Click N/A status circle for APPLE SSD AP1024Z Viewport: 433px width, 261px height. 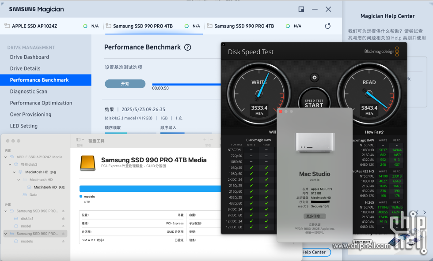point(85,26)
